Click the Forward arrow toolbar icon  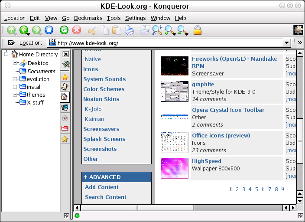pos(36,30)
